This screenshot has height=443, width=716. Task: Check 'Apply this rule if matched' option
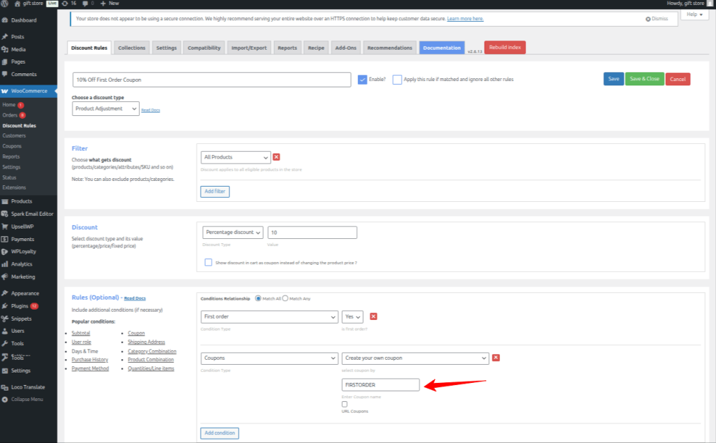point(397,79)
